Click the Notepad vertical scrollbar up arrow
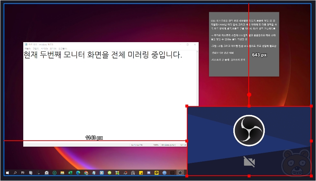Viewport: 316px width, 181px height. click(197, 52)
